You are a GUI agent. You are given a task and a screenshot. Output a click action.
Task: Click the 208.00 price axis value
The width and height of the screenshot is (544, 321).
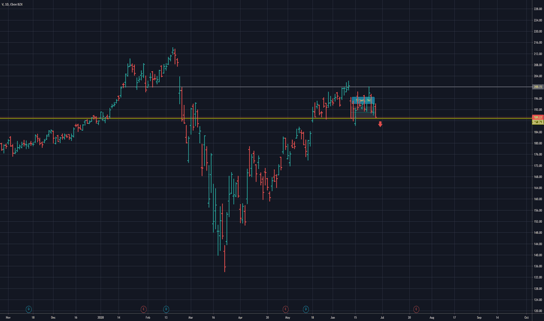[538, 65]
